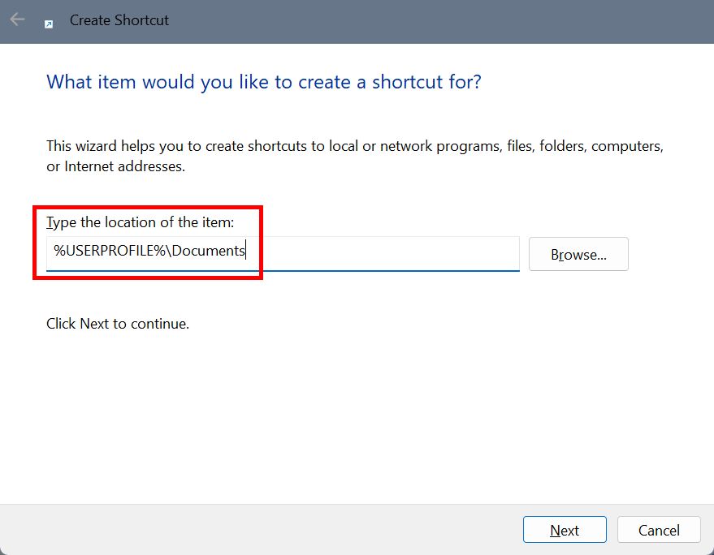Click the 'What item would you like' heading
Image resolution: width=714 pixels, height=555 pixels.
pyautogui.click(x=264, y=82)
